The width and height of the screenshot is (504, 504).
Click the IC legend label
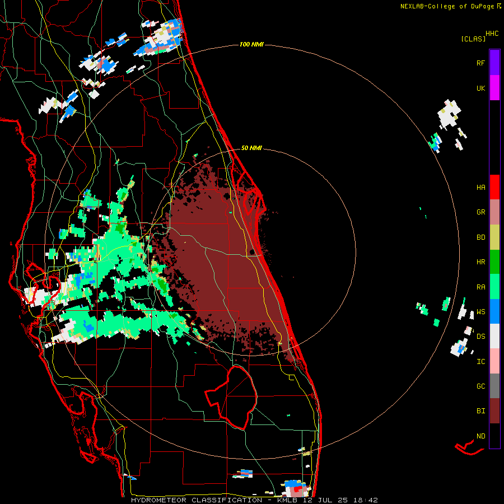coord(480,361)
